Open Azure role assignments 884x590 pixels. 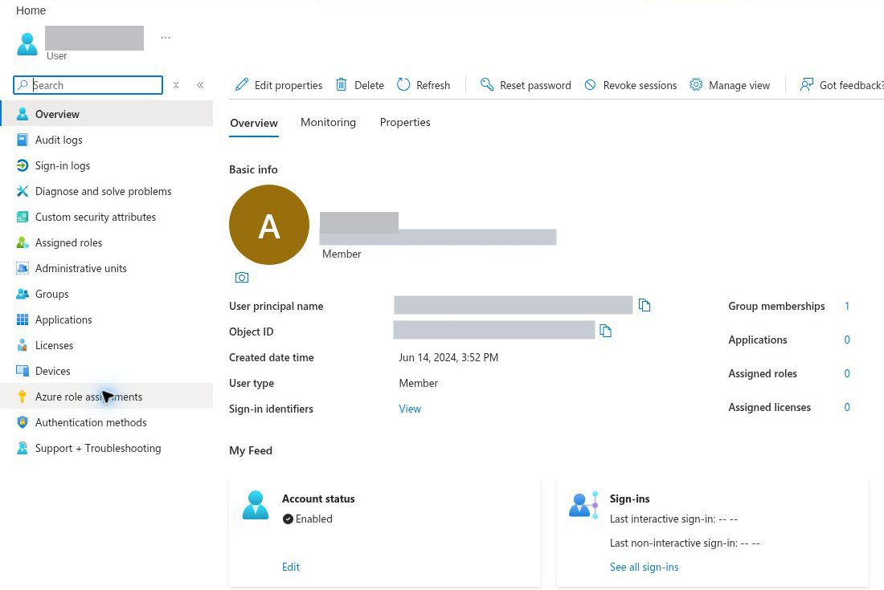(x=107, y=397)
